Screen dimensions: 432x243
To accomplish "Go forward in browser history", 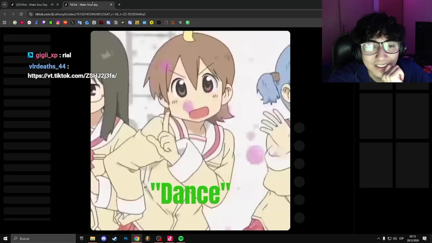I will 13,14.
